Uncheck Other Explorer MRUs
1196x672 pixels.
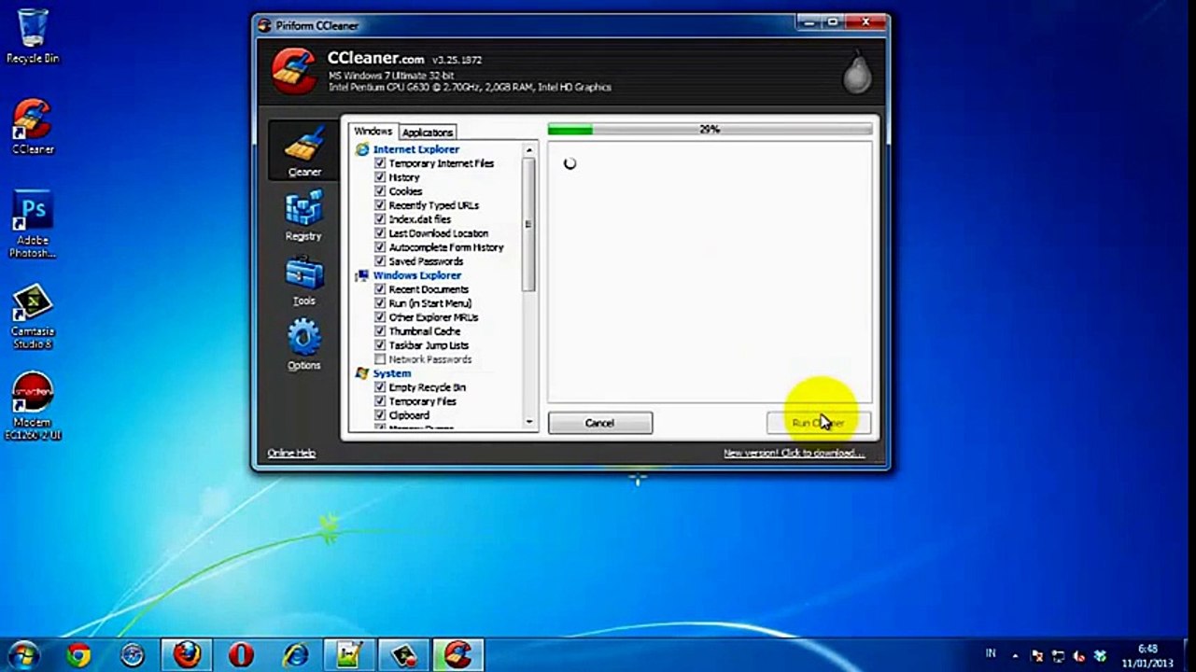[x=380, y=317]
